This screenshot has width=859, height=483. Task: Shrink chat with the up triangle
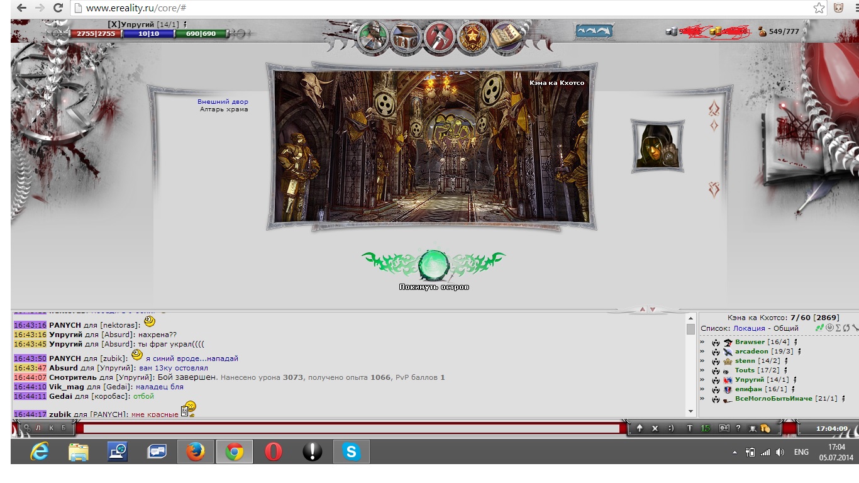pyautogui.click(x=642, y=309)
